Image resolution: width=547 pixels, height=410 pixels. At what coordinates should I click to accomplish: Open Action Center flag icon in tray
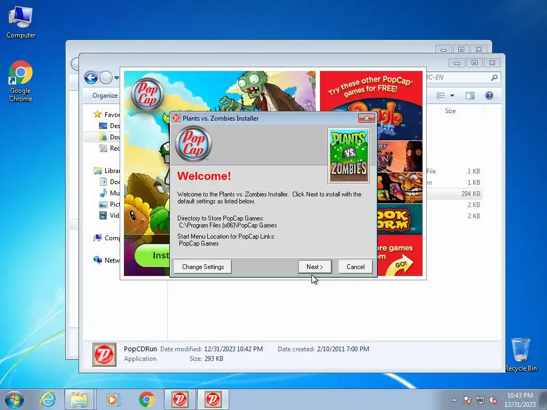point(467,400)
